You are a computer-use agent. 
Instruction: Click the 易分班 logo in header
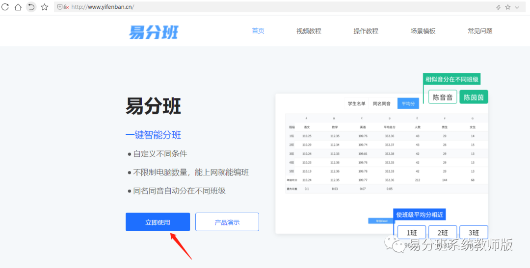point(153,32)
